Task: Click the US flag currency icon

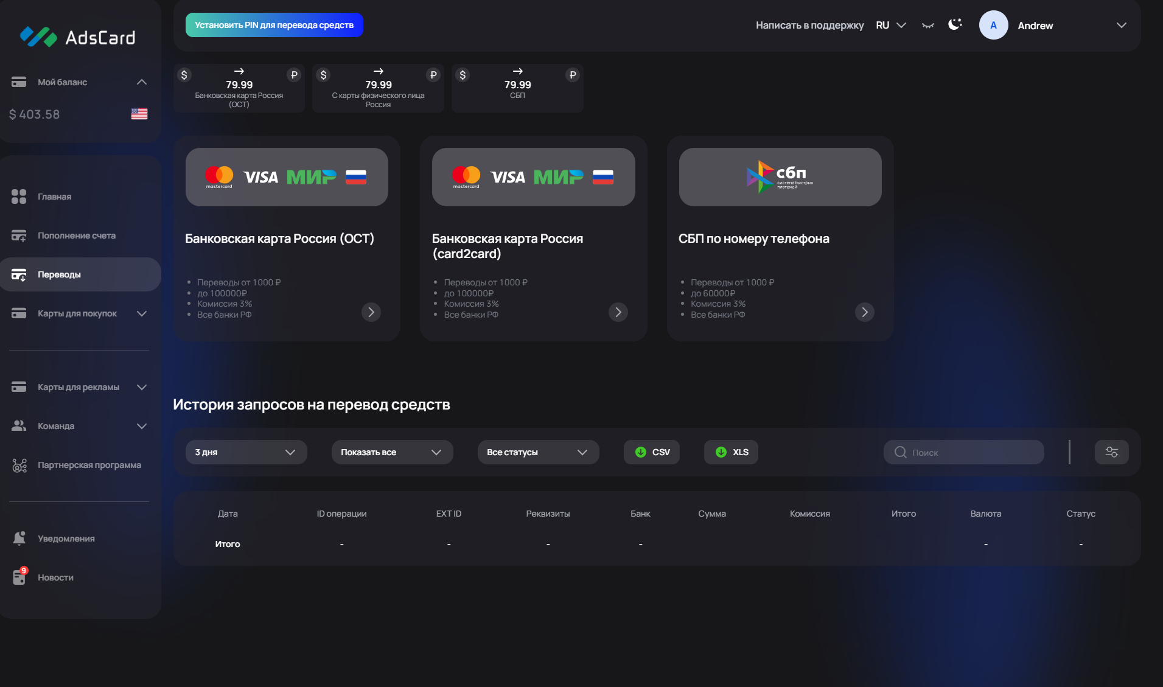Action: click(x=139, y=114)
